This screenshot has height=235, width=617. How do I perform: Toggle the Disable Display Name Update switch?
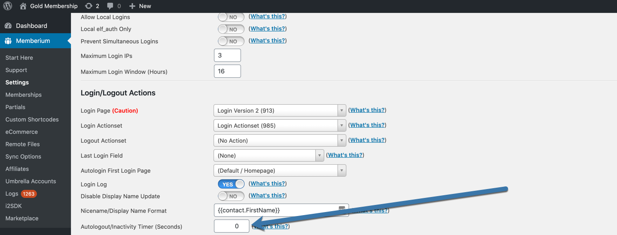click(231, 196)
